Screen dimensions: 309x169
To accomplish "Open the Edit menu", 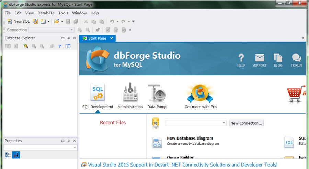I will (18, 13).
